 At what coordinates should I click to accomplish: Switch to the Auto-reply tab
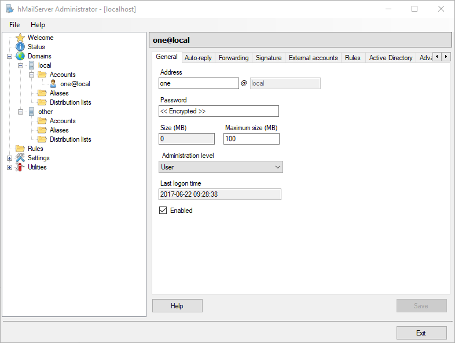198,58
